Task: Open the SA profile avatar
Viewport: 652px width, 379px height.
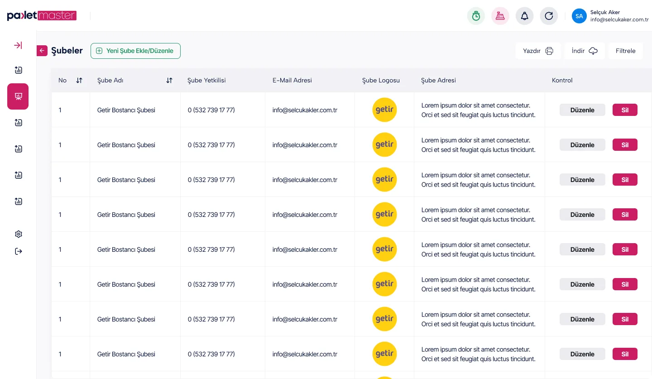Action: tap(579, 16)
